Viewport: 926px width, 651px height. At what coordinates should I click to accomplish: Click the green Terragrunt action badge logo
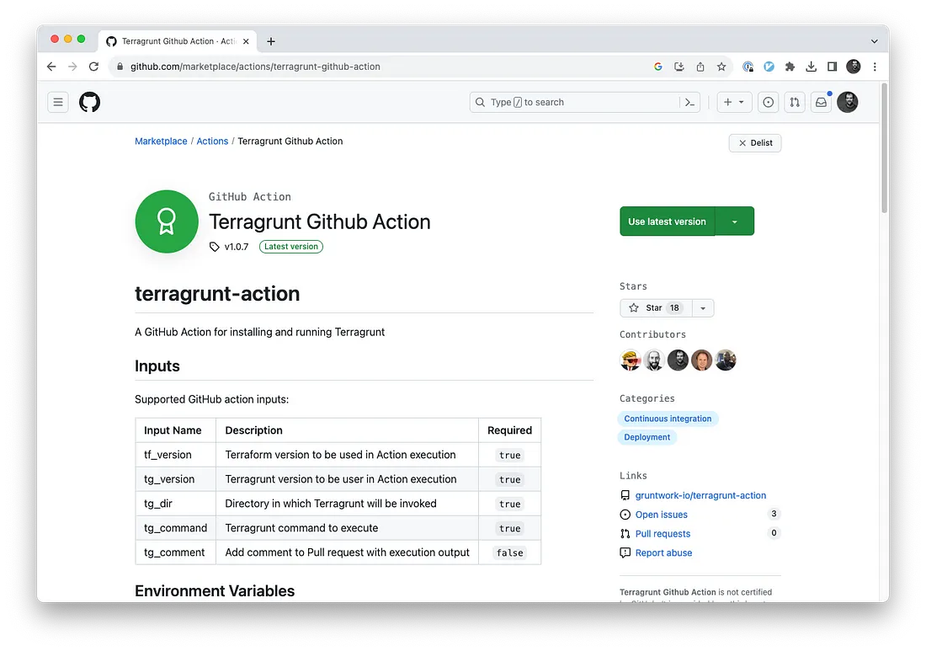tap(167, 221)
